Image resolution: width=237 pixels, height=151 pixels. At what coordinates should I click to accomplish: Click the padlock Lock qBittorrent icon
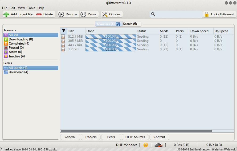pyautogui.click(x=206, y=14)
